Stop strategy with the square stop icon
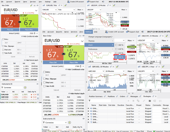The image size is (170, 132). tap(133, 101)
